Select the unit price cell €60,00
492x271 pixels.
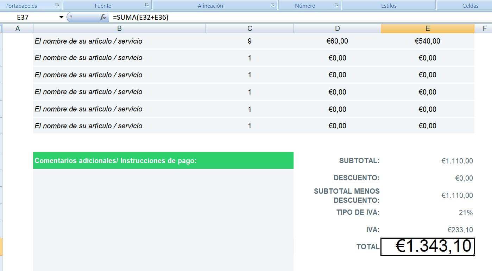point(337,41)
